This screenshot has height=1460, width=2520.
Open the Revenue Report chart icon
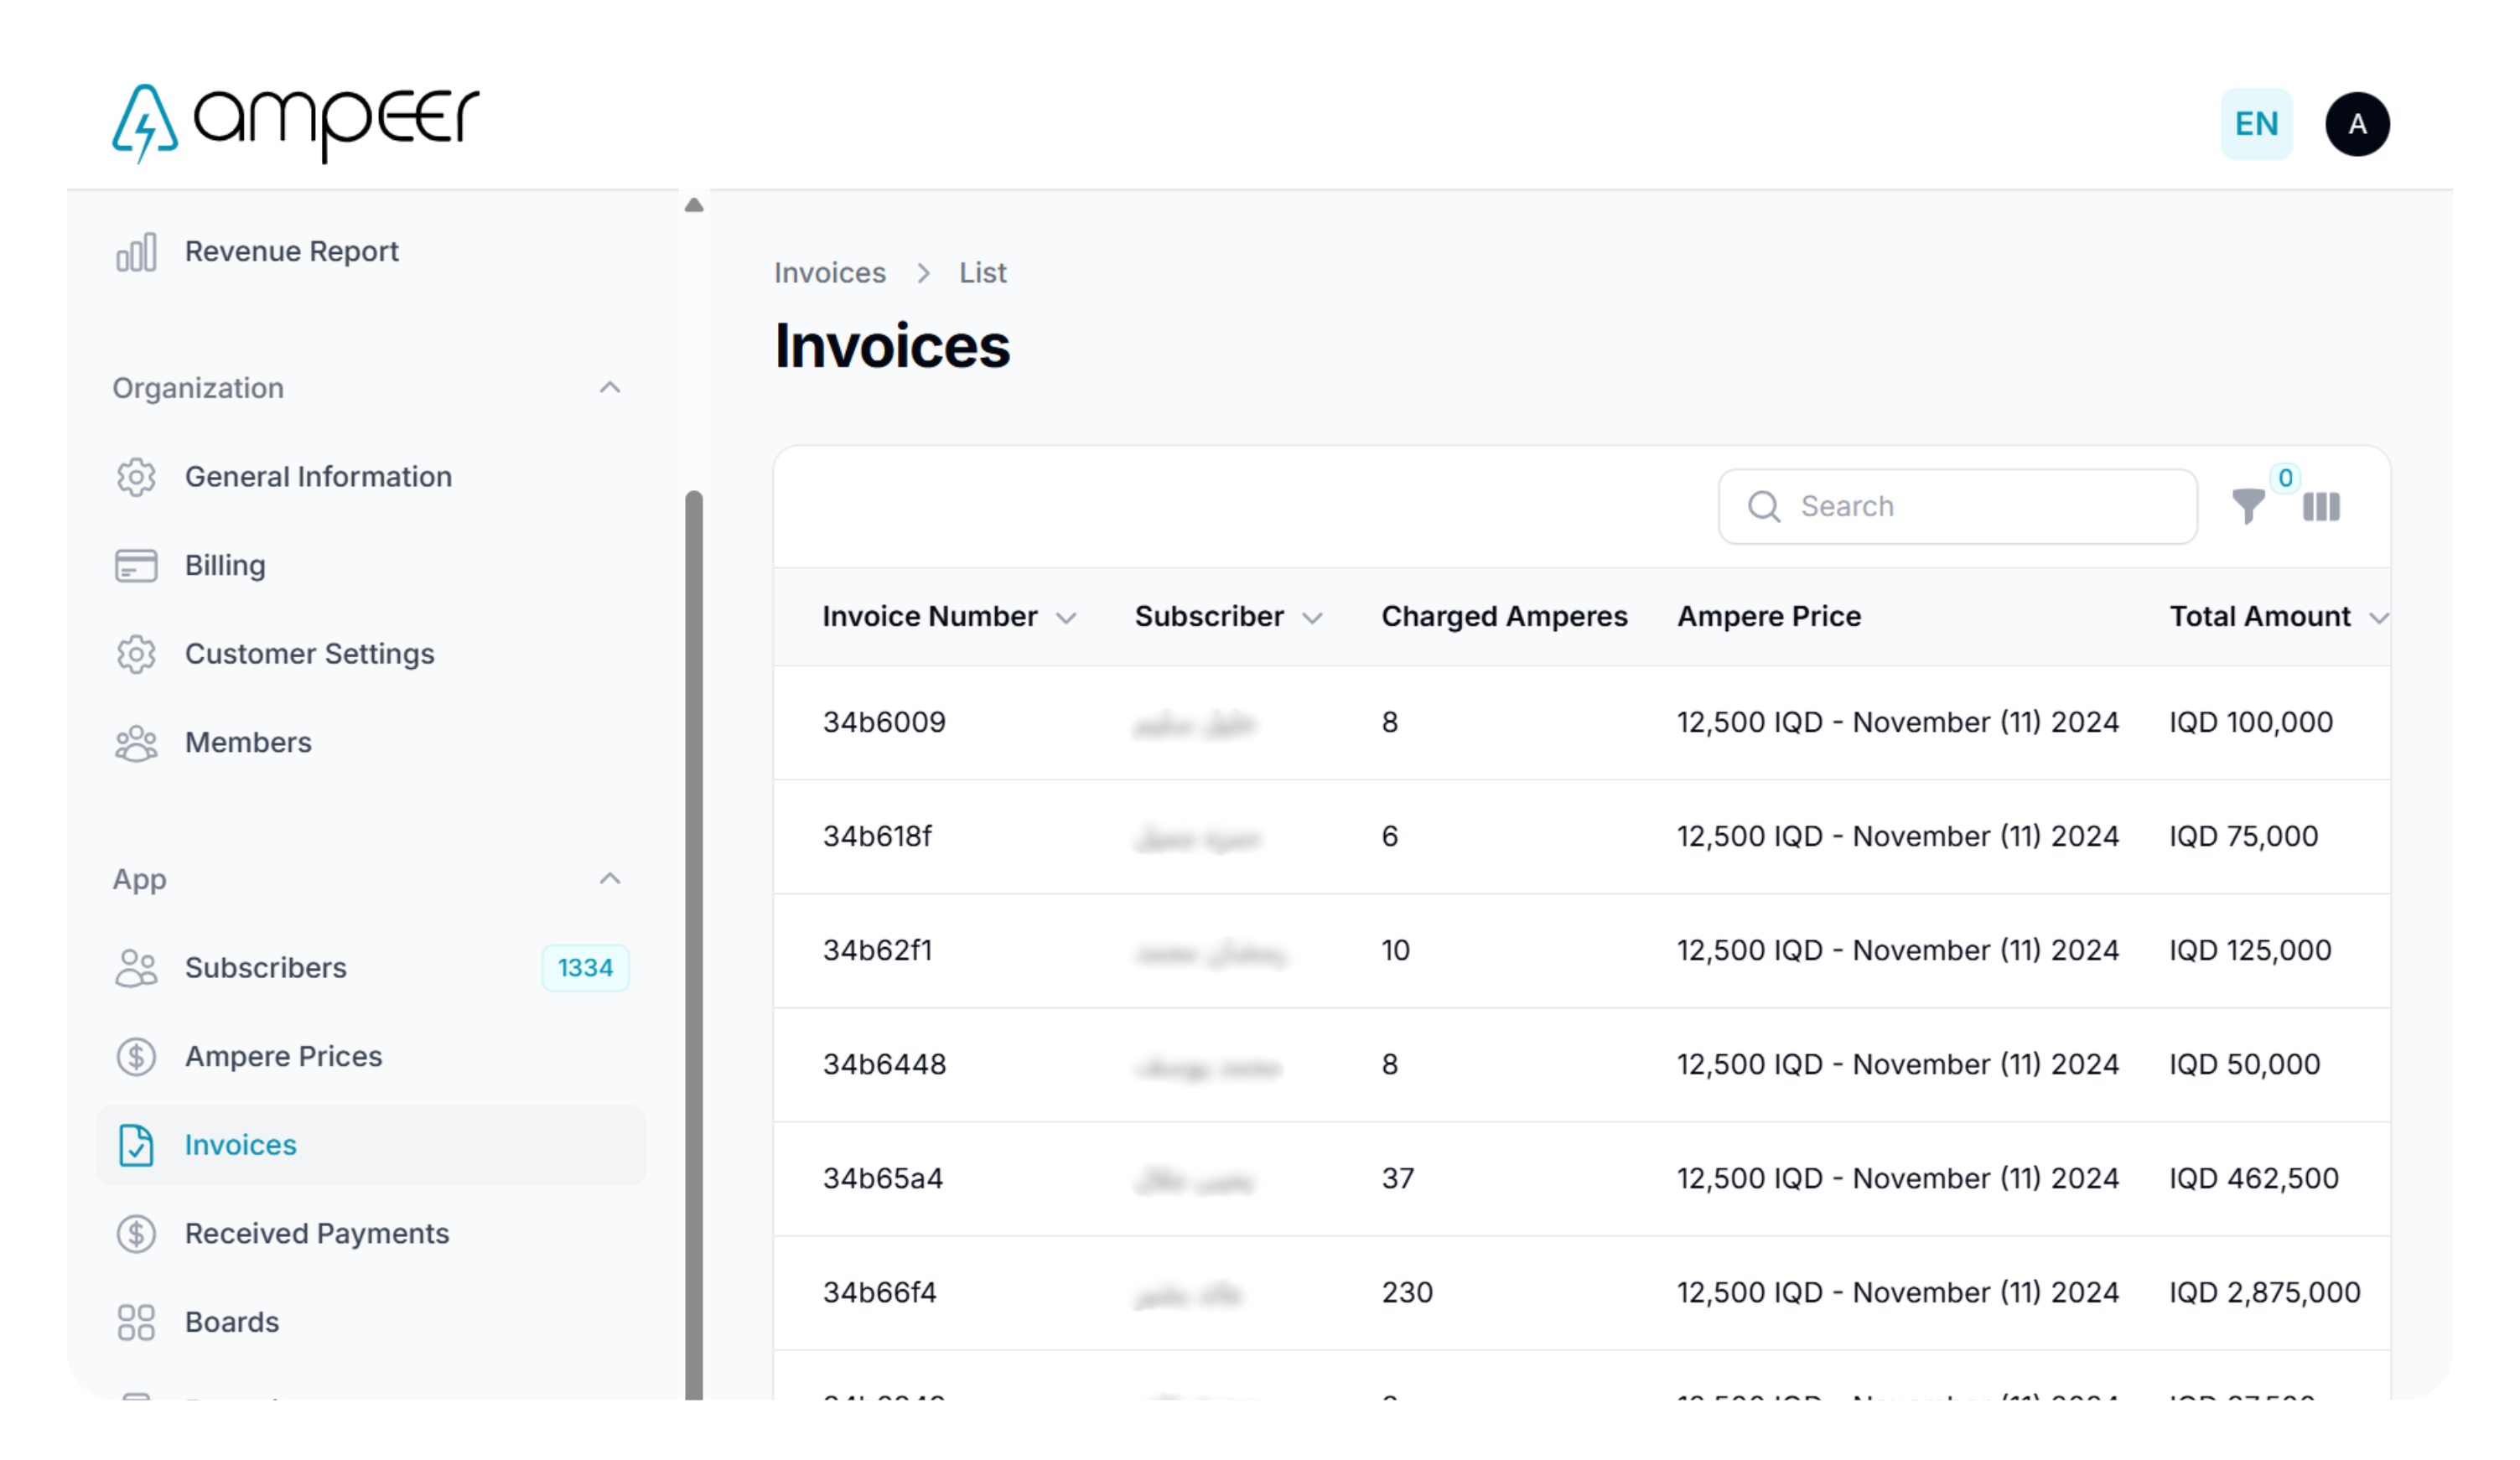[136, 252]
